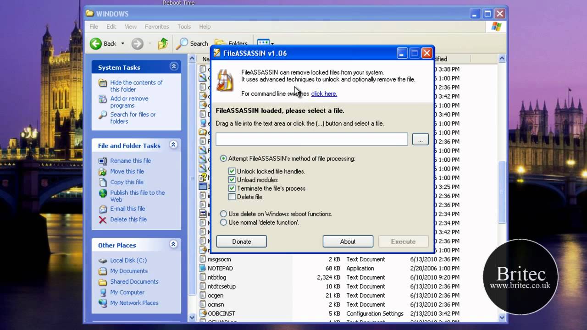This screenshot has height=330, width=587.
Task: Open the Help menu
Action: (205, 27)
